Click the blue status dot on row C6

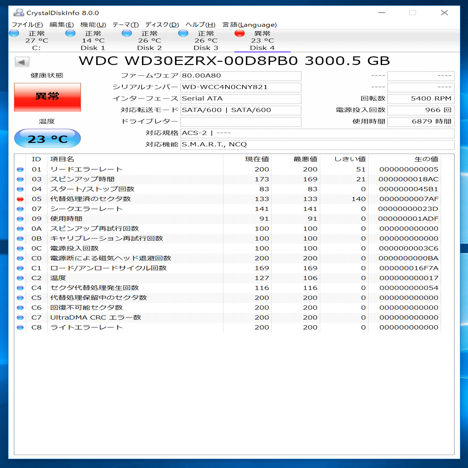click(20, 307)
